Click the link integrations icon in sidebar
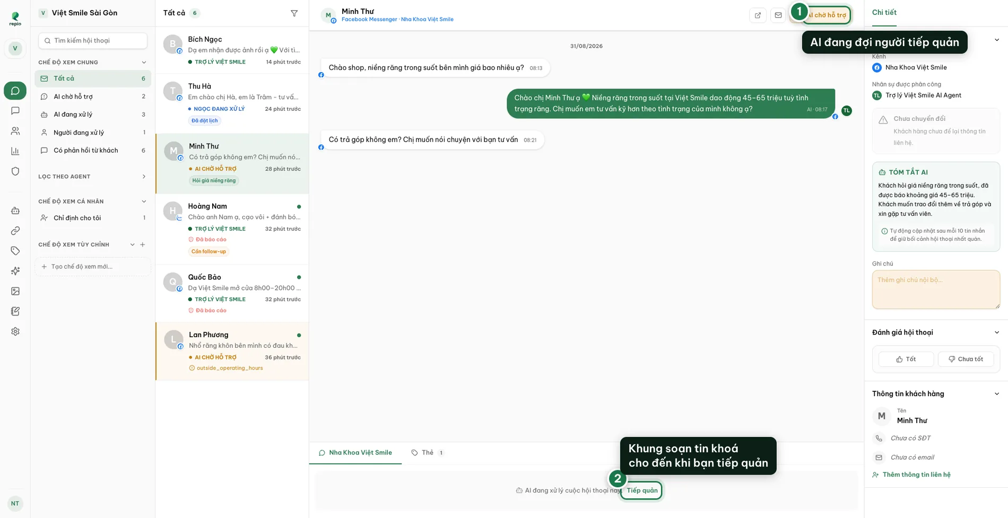Screen dimensions: 1008x518 [15, 231]
